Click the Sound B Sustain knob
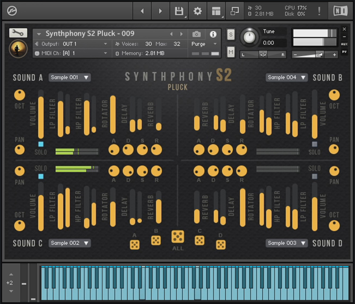355x304 pixels. pos(227,150)
